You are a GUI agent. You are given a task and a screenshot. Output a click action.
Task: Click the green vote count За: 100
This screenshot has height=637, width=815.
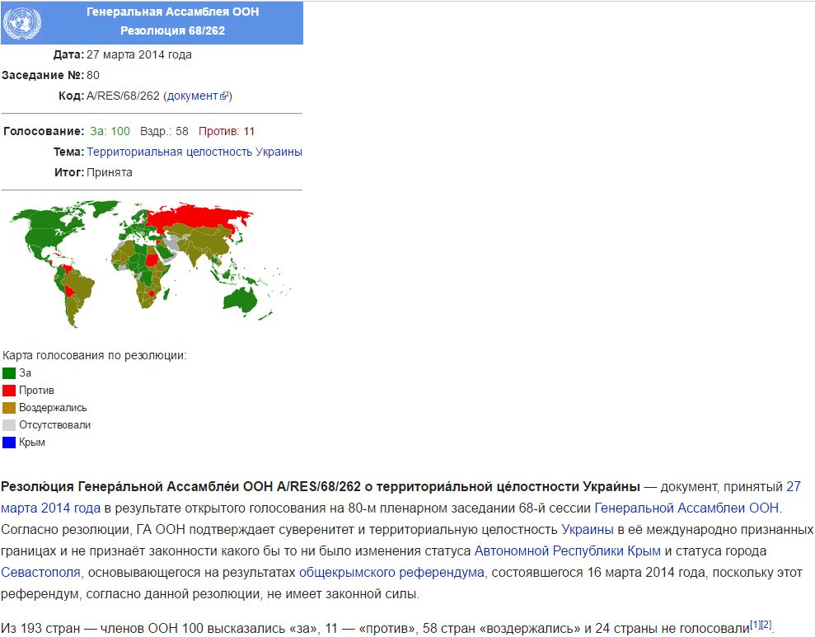[x=110, y=132]
